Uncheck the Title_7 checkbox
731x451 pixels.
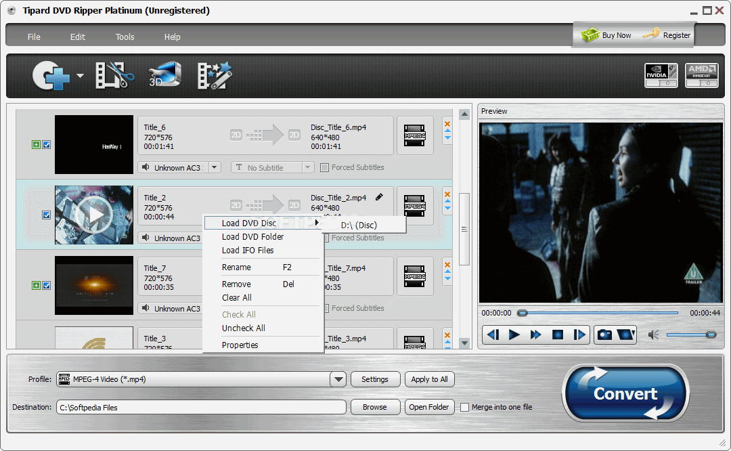47,286
